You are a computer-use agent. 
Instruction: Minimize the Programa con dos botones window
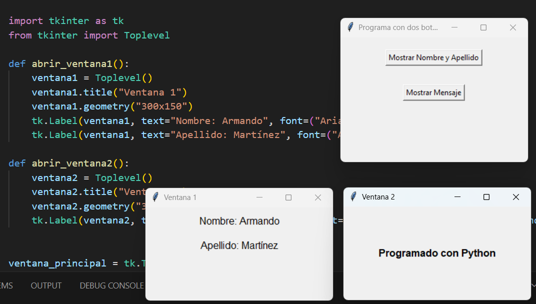point(454,27)
